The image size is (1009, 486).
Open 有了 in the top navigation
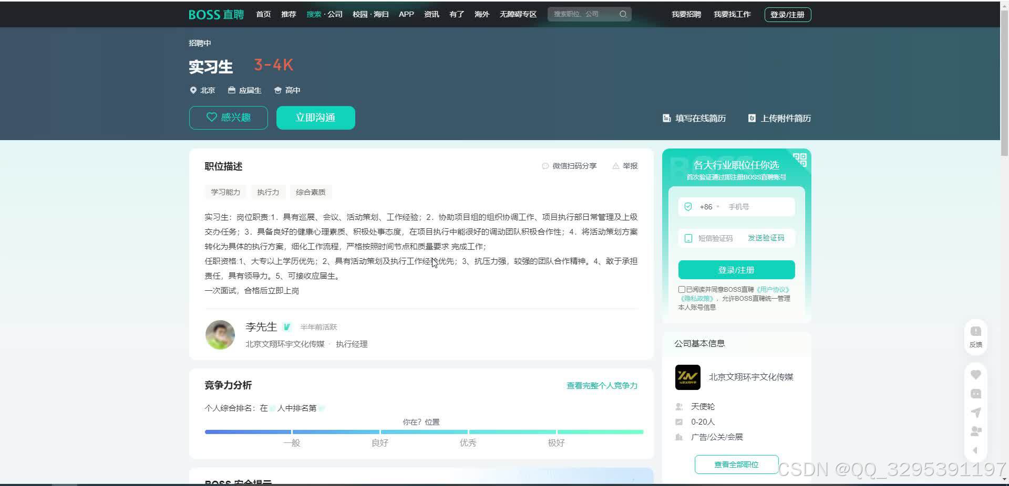(x=457, y=14)
